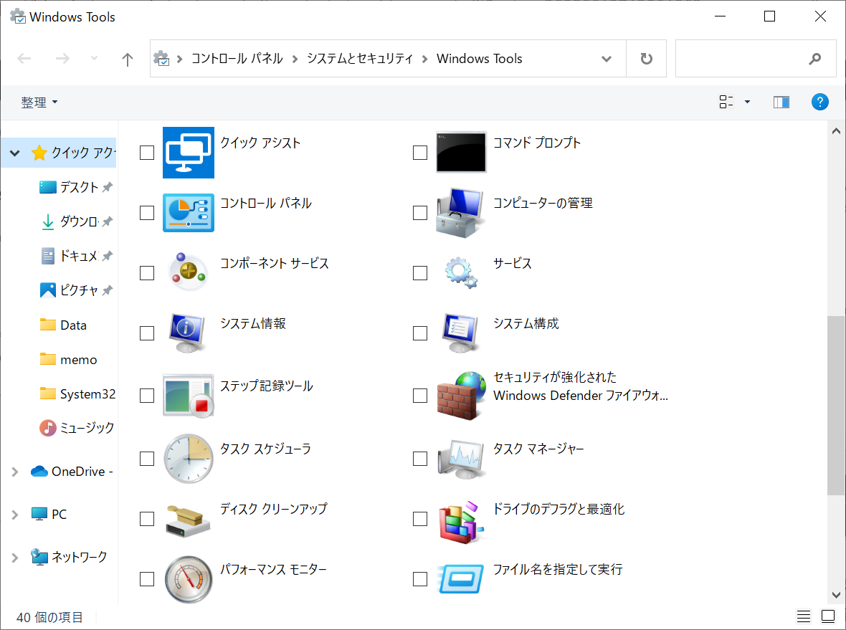Click the タスク マネージャー icon

click(x=461, y=459)
